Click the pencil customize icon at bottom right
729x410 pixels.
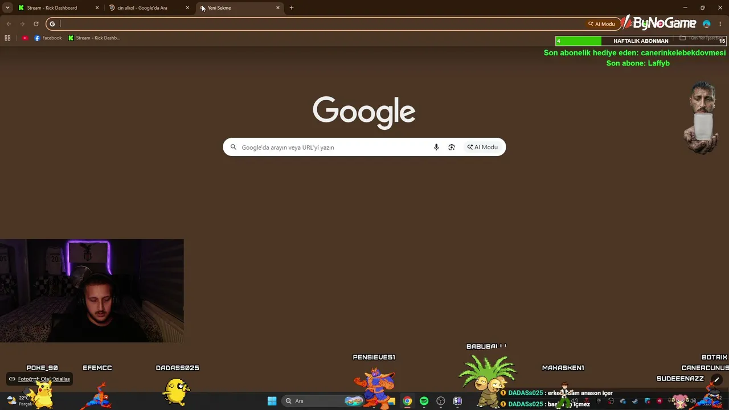click(717, 380)
